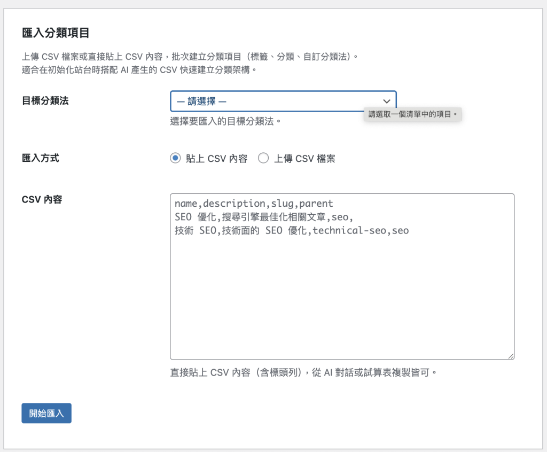547x452 pixels.
Task: Click the chevron arrow in the 請選擇 dropdown
Action: tap(387, 101)
